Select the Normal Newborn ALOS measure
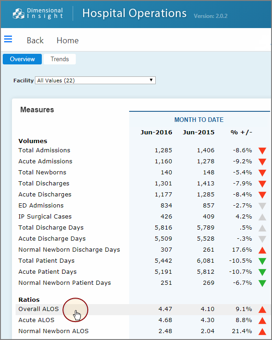Image resolution: width=272 pixels, height=340 pixels. pos(53,331)
